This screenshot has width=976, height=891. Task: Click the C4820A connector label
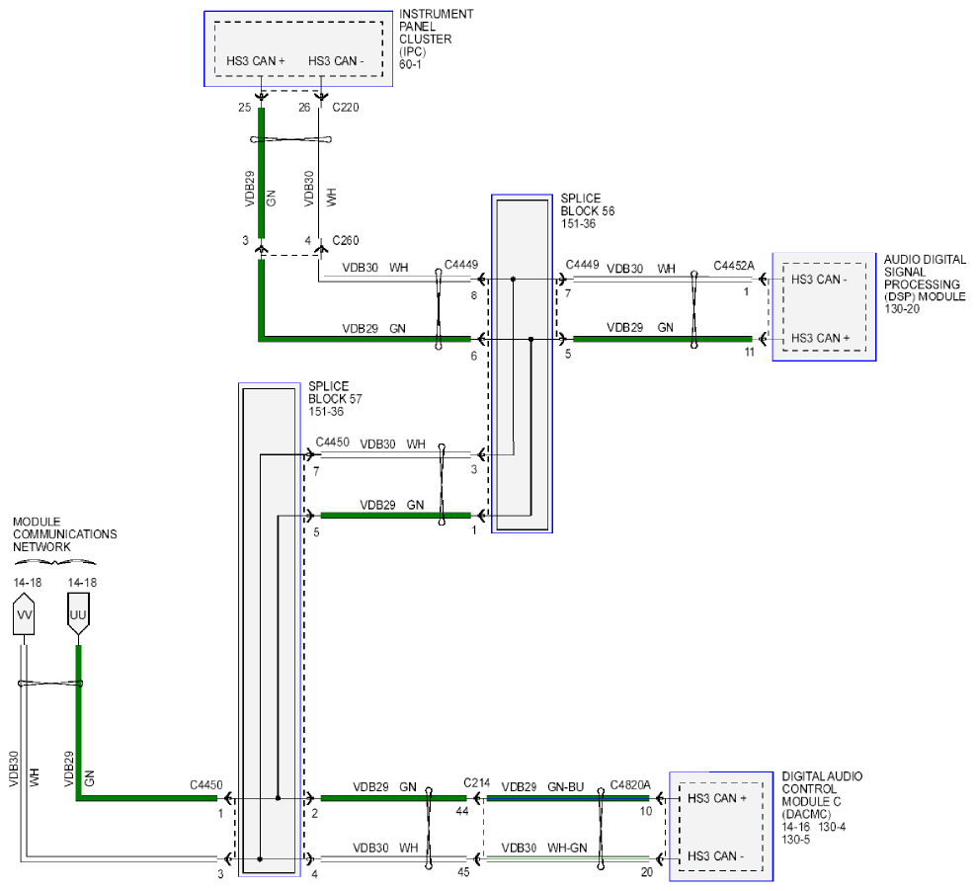(630, 786)
